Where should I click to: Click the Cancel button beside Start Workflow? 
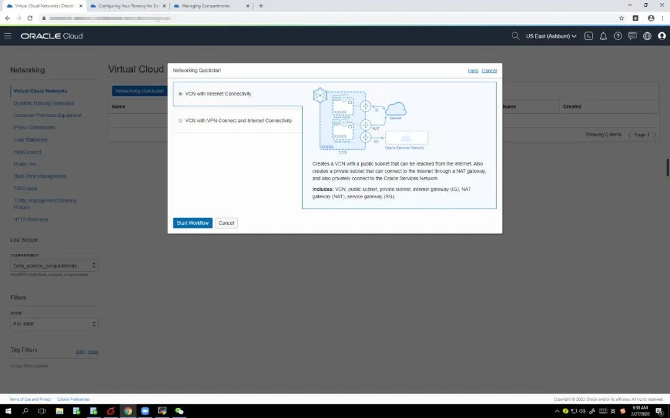(226, 223)
